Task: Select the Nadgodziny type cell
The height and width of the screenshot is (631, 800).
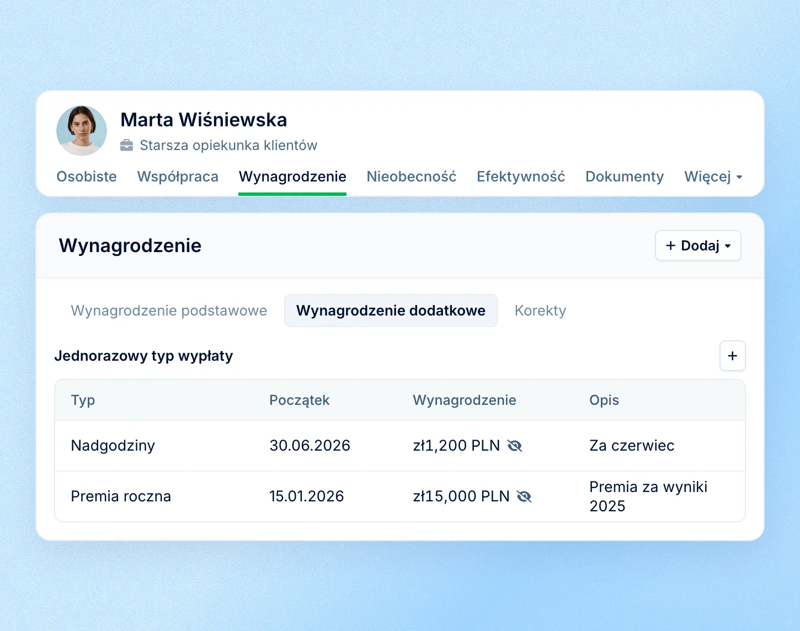Action: click(113, 446)
